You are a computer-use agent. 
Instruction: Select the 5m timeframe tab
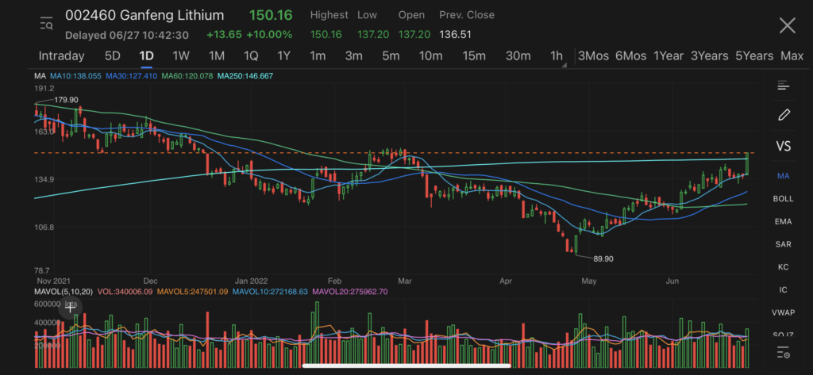pos(391,56)
